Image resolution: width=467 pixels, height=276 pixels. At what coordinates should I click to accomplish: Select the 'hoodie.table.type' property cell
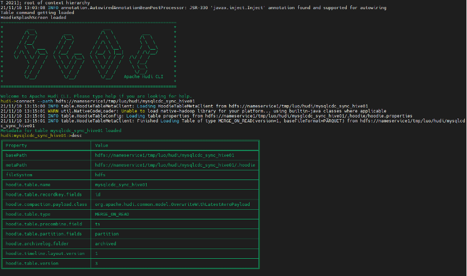pyautogui.click(x=46, y=215)
